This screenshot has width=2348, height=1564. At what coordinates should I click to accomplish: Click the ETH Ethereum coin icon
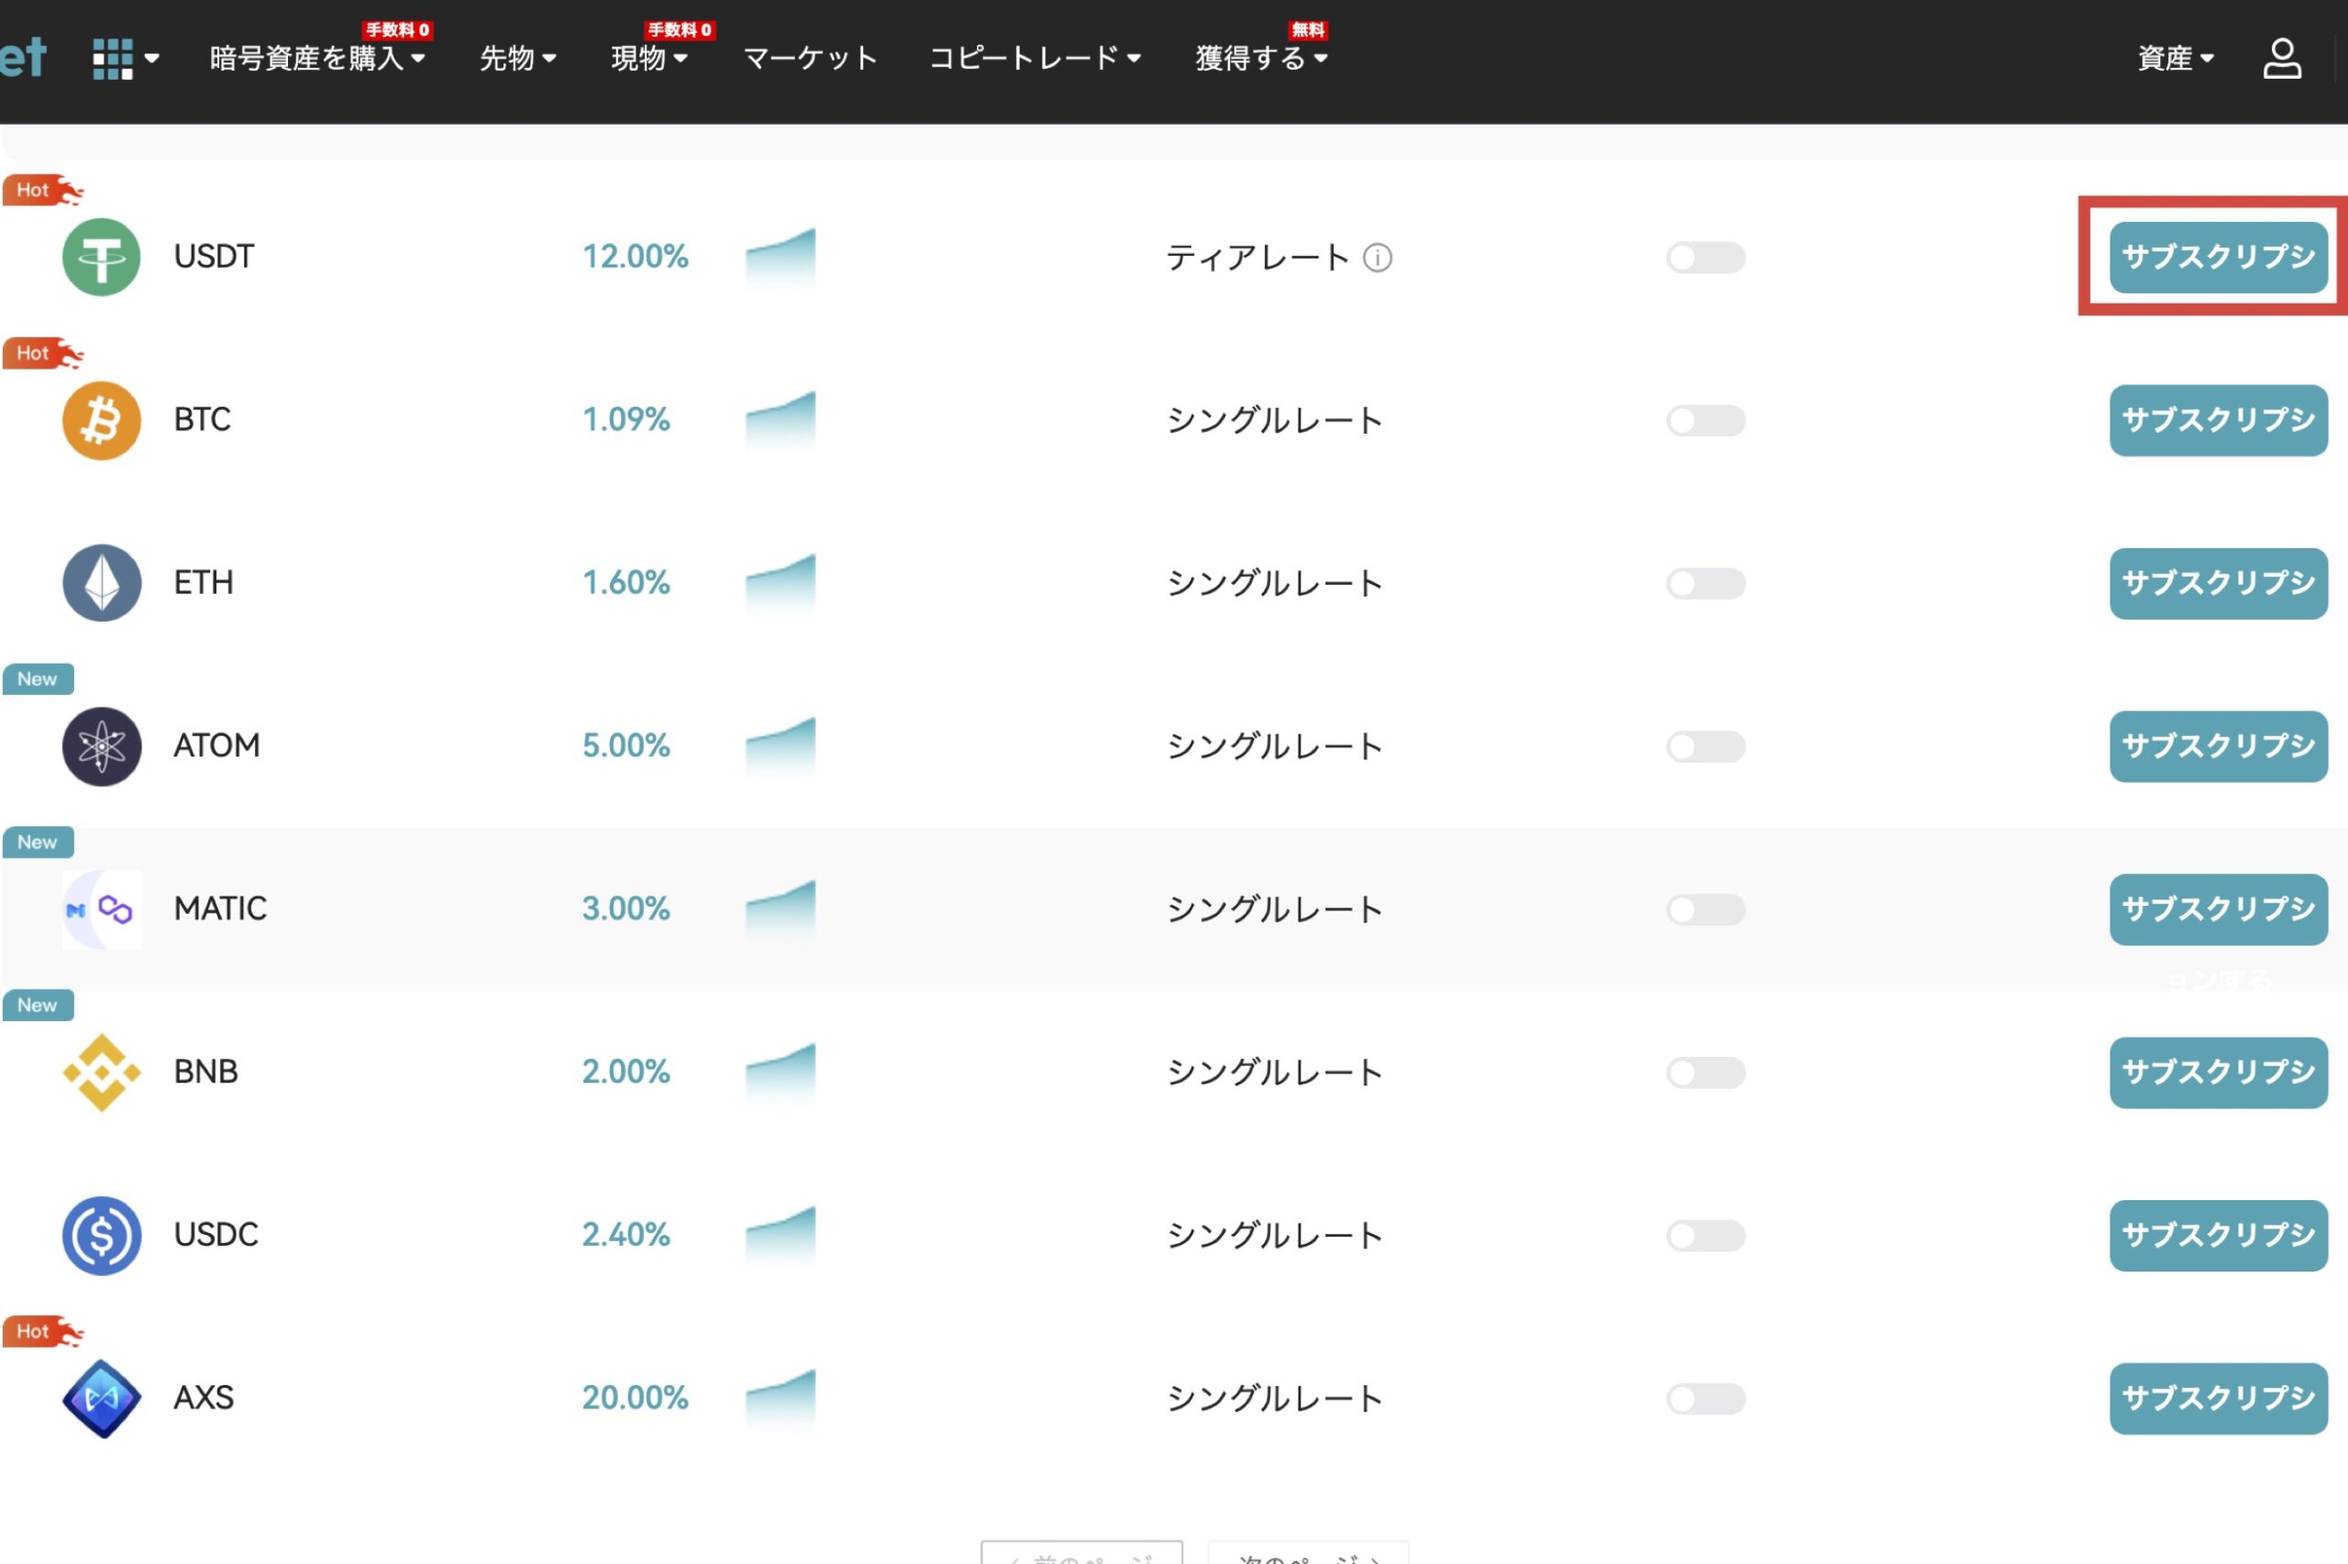101,583
